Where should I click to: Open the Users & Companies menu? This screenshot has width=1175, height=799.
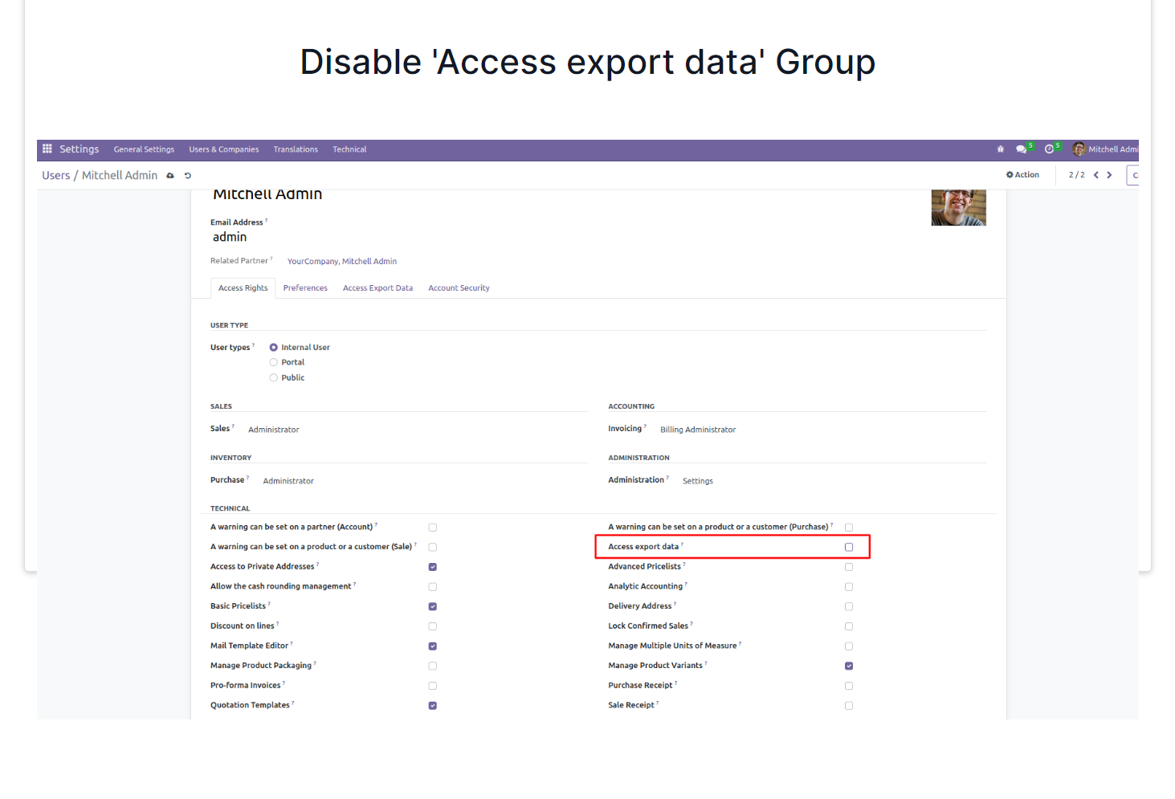coord(224,149)
